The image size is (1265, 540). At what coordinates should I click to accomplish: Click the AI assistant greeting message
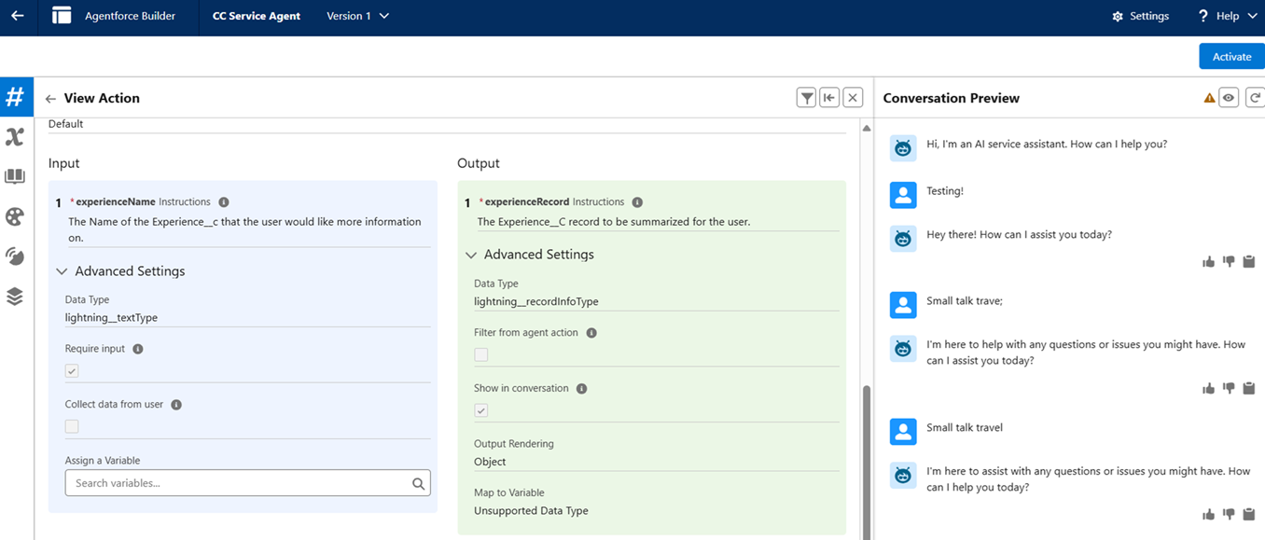pyautogui.click(x=1047, y=145)
